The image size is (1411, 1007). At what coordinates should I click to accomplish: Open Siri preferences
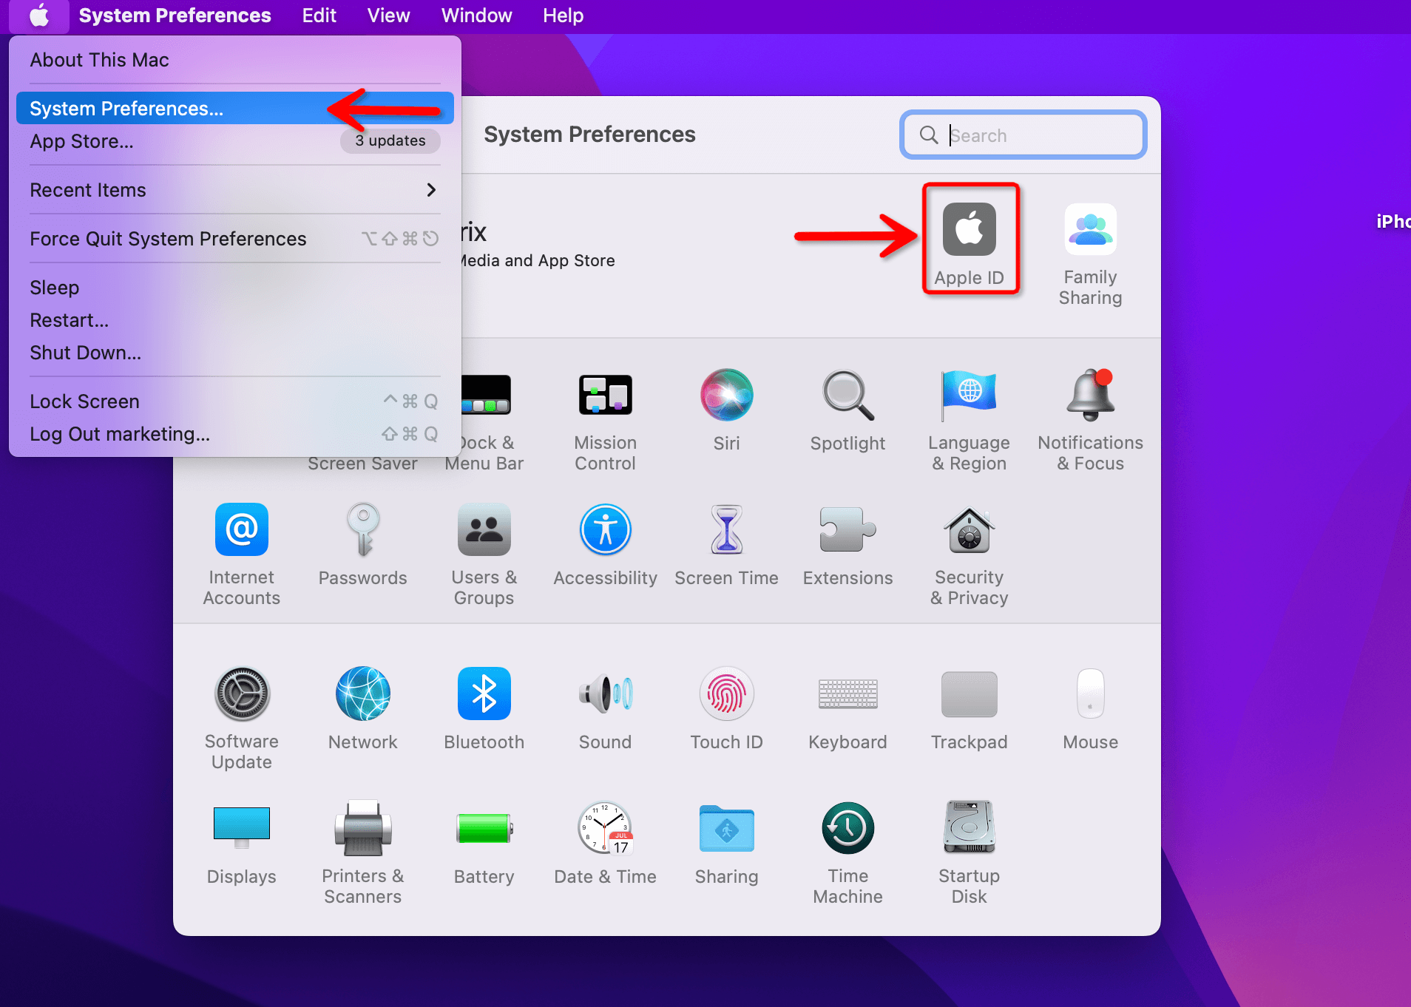coord(726,410)
